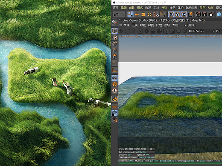Click the recent tools icon with orange dots
The width and height of the screenshot is (222, 166).
(157, 14)
